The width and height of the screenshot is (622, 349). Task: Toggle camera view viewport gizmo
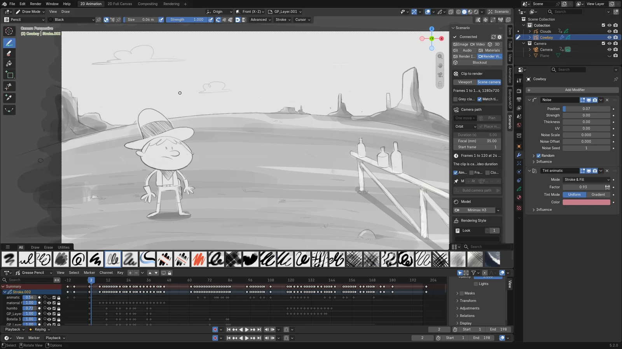coord(440,74)
